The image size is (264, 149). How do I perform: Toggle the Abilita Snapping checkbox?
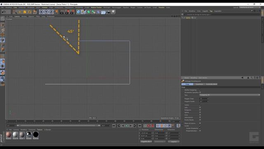click(200, 90)
